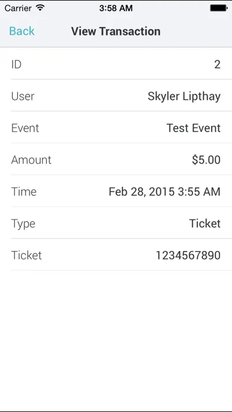Select the User row label
The width and height of the screenshot is (232, 412).
(23, 96)
